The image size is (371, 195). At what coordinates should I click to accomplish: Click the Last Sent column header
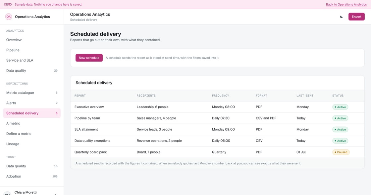pos(305,96)
